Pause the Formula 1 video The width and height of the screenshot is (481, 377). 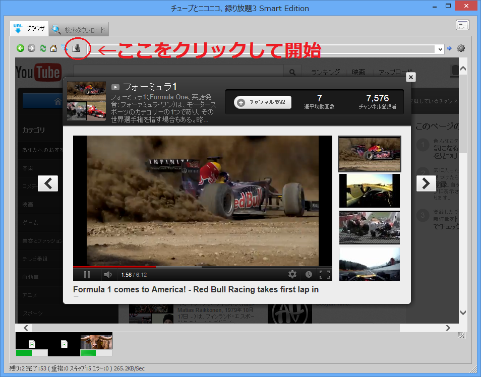coord(87,274)
